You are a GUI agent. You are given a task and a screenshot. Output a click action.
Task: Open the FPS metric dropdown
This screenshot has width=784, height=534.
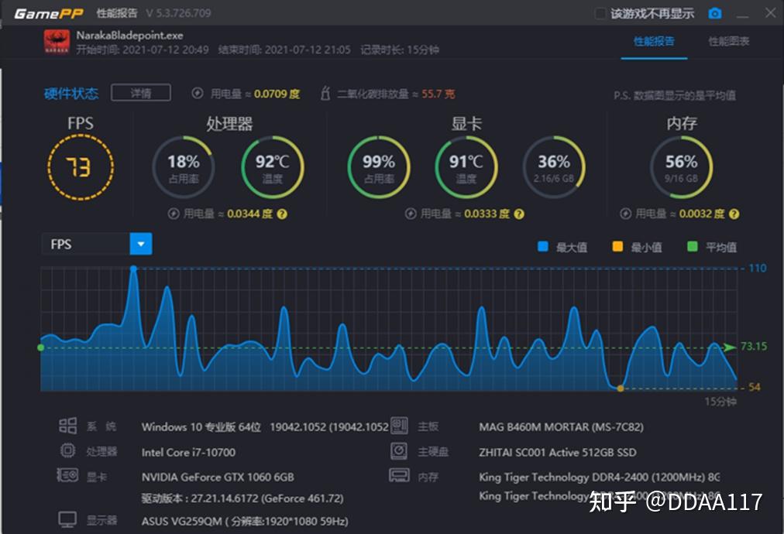[x=141, y=244]
